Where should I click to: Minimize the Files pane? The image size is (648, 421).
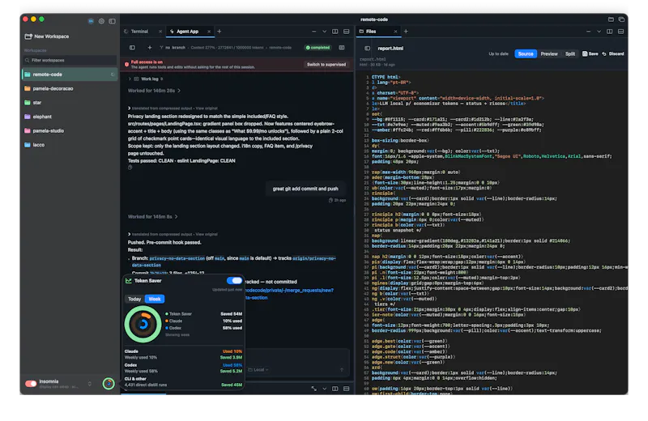[x=588, y=32]
